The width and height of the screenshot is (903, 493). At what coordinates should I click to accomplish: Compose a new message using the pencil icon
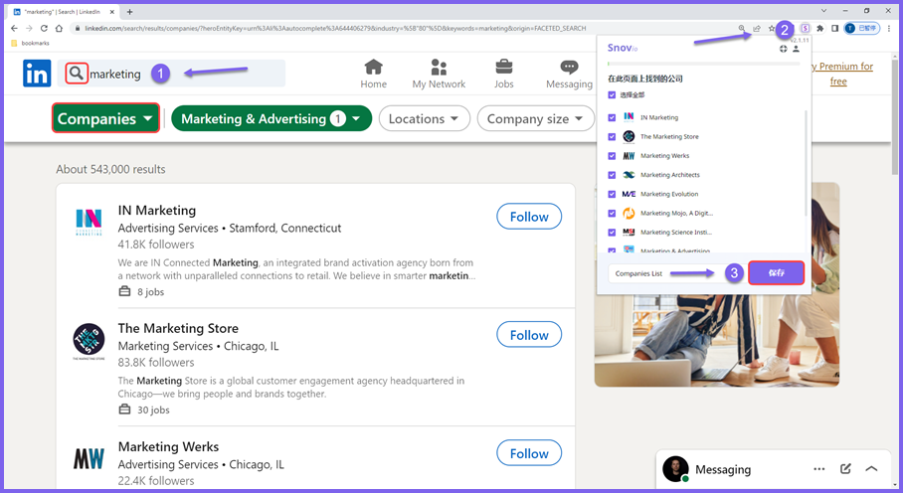[845, 469]
